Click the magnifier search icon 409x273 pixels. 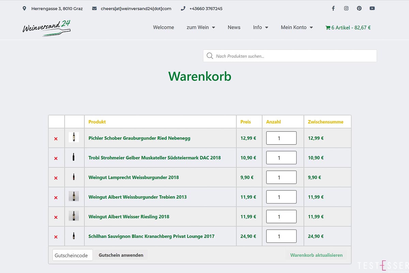point(210,56)
